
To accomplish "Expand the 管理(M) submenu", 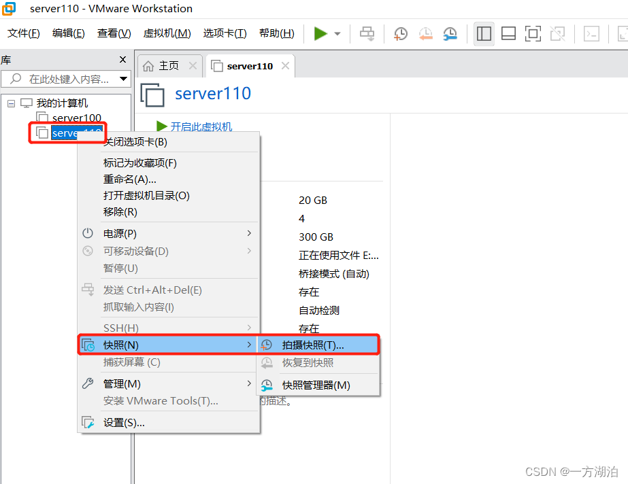I will click(169, 383).
